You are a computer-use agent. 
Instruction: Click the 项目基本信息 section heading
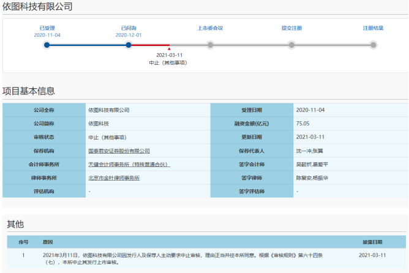coord(29,91)
